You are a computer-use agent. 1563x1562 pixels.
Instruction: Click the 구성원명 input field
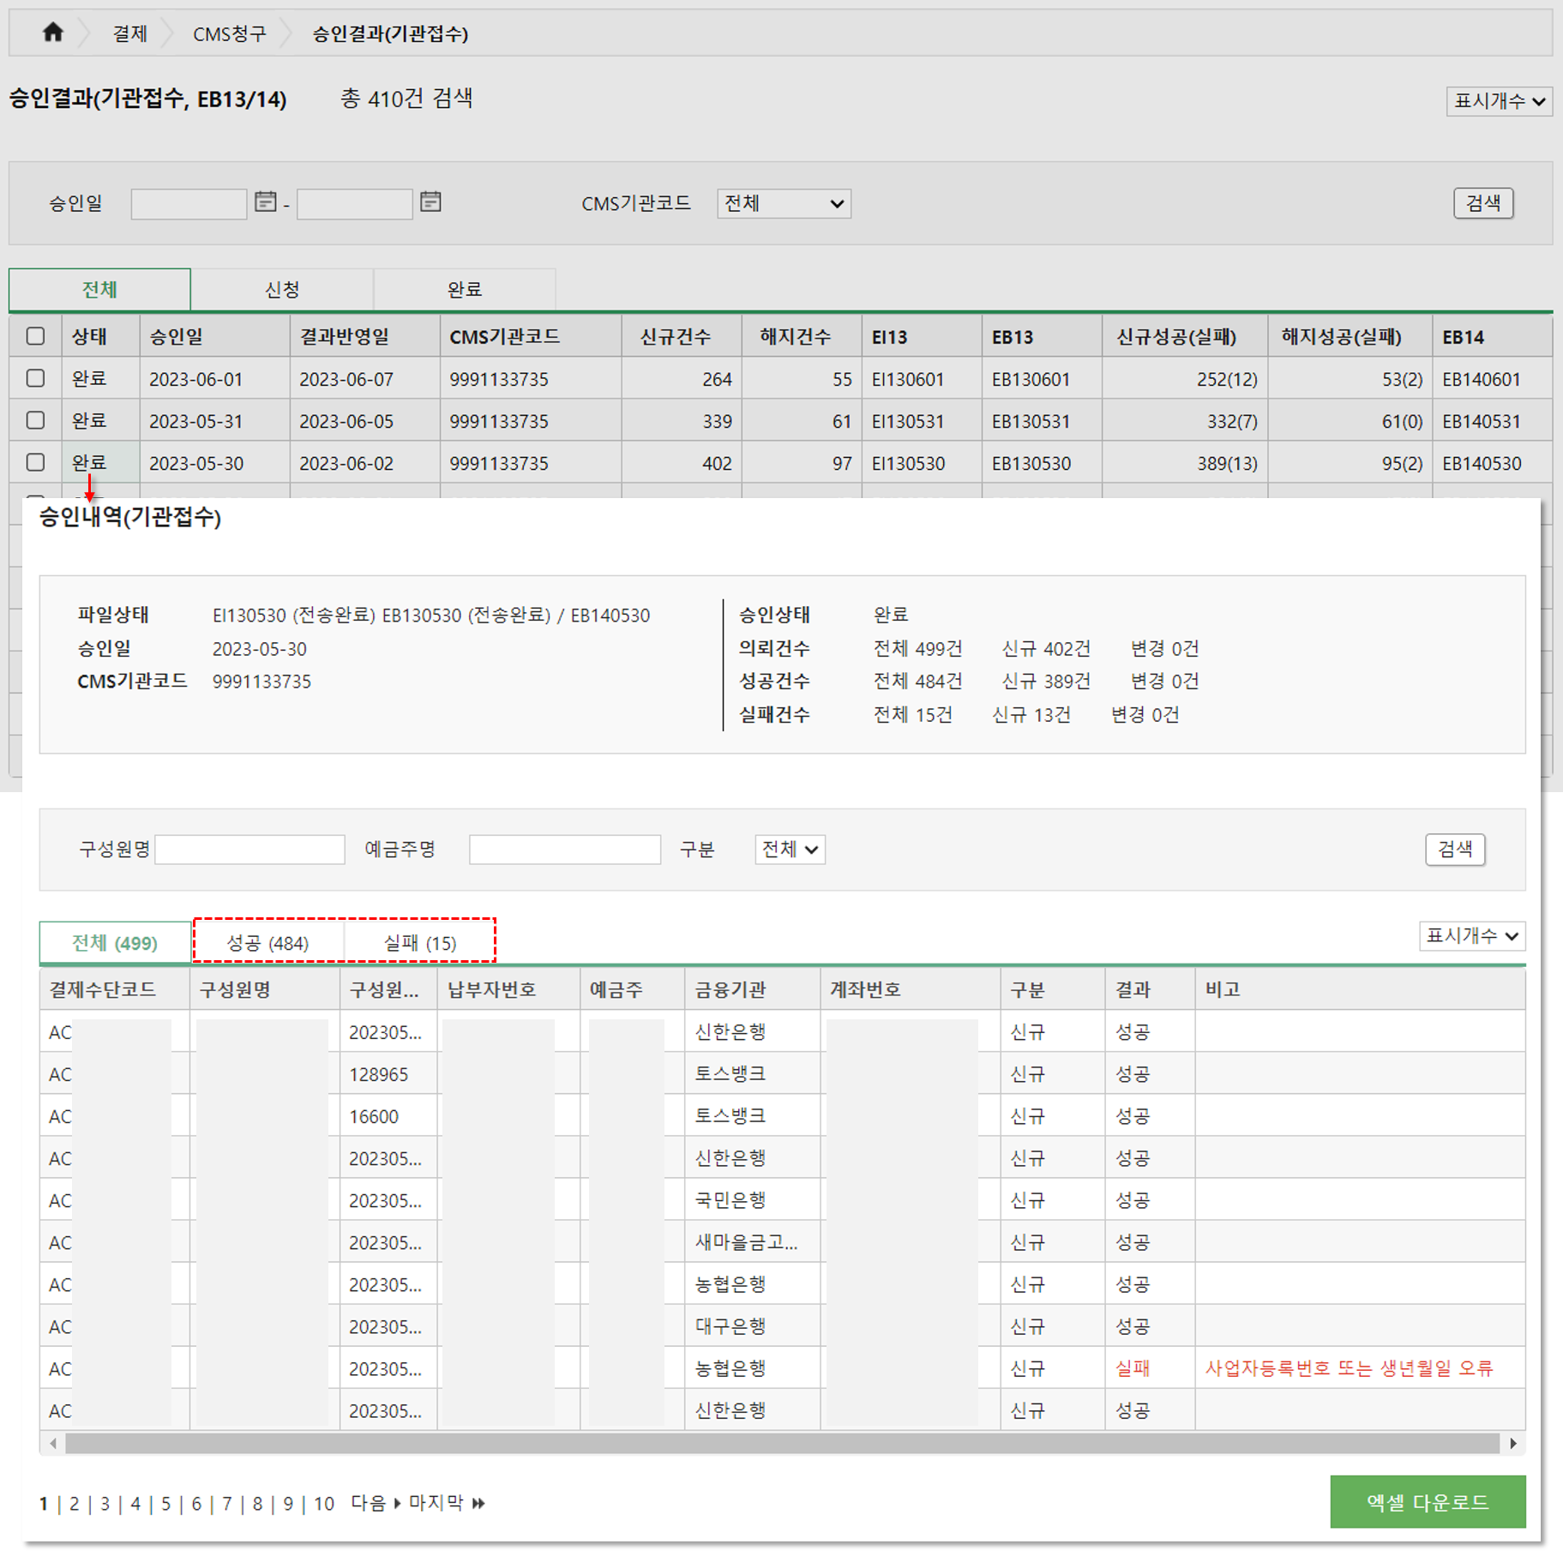(249, 850)
